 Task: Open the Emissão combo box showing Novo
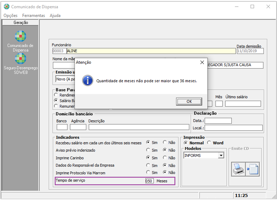[x=65, y=79]
